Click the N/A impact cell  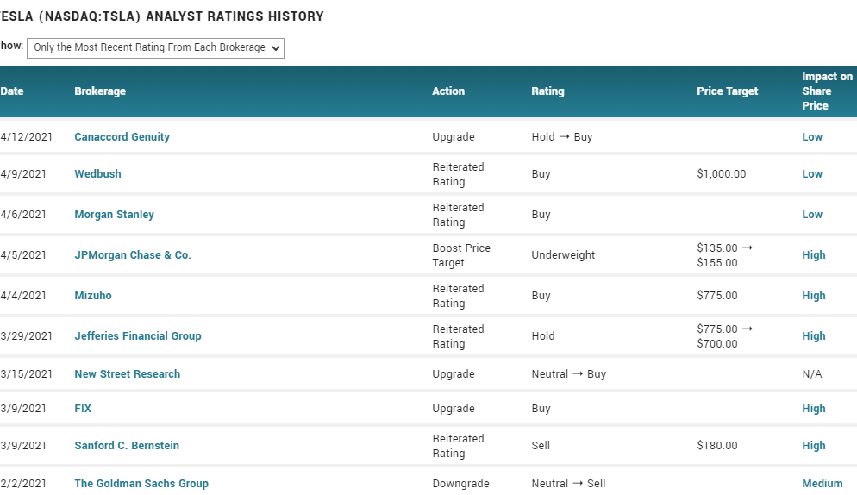click(811, 374)
